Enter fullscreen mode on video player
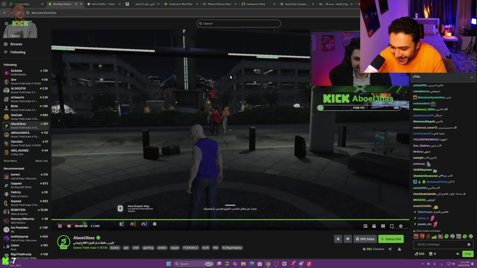Image resolution: width=477 pixels, height=268 pixels. [x=392, y=226]
